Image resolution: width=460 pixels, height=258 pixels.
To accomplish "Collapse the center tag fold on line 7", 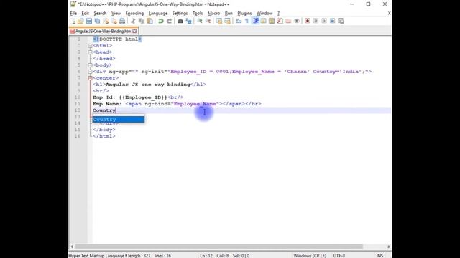I will (x=90, y=78).
